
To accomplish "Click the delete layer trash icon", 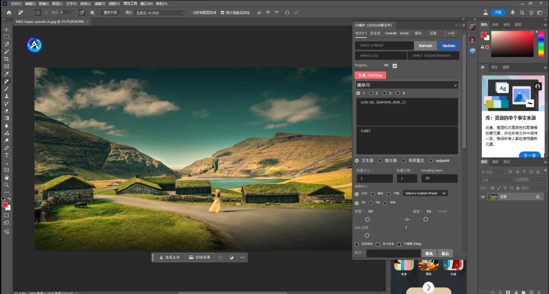I will pyautogui.click(x=539, y=292).
